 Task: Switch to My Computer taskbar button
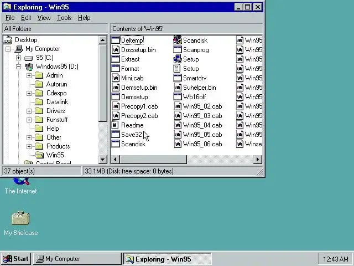(x=77, y=259)
